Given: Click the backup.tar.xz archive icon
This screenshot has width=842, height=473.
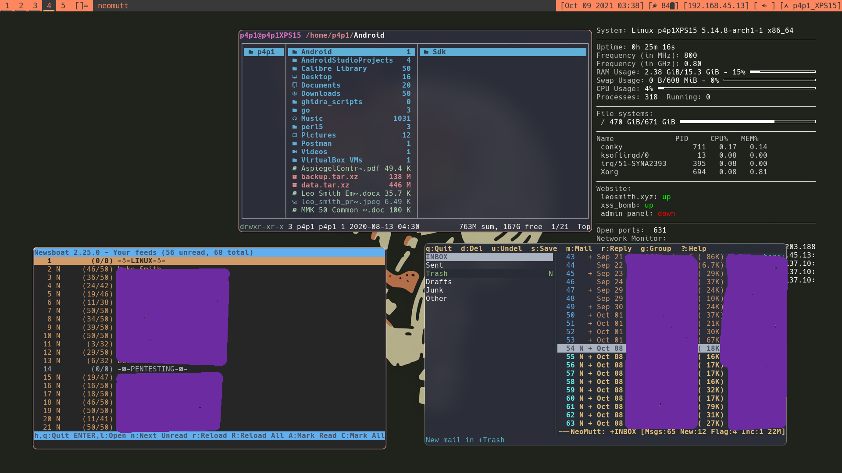Looking at the screenshot, I should coord(295,177).
